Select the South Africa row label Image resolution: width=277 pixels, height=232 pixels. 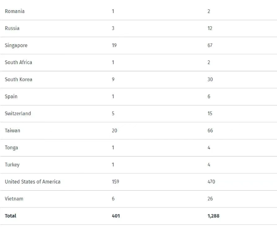[x=19, y=62]
